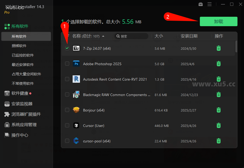Viewport: 244px width, 168px height.
Task: Select the 安装监视器 sidebar icon
Action: pyautogui.click(x=7, y=104)
